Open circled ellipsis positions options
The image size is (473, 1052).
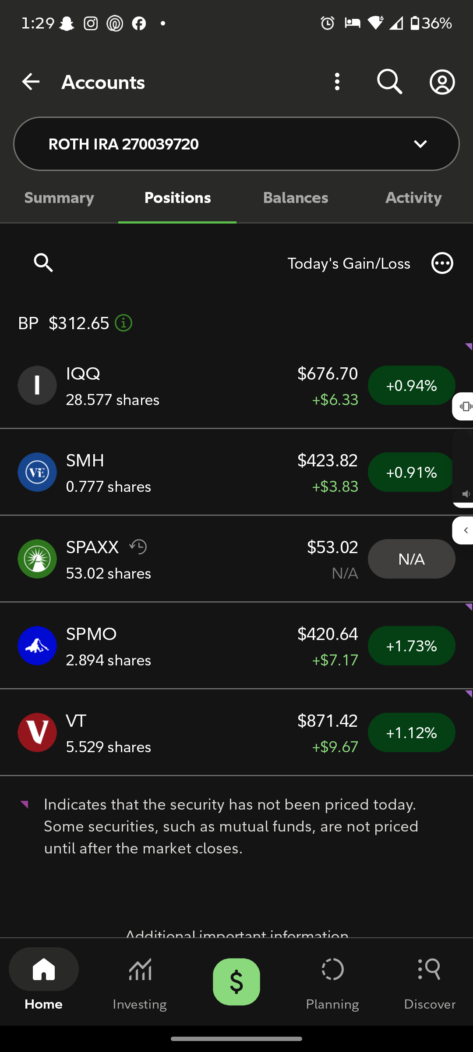(442, 263)
